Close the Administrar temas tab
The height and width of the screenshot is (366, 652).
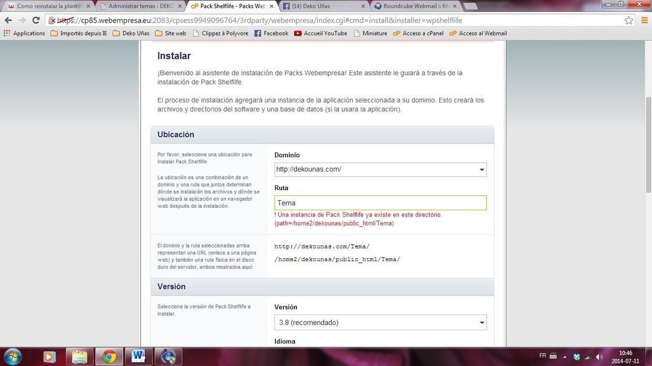pos(180,7)
